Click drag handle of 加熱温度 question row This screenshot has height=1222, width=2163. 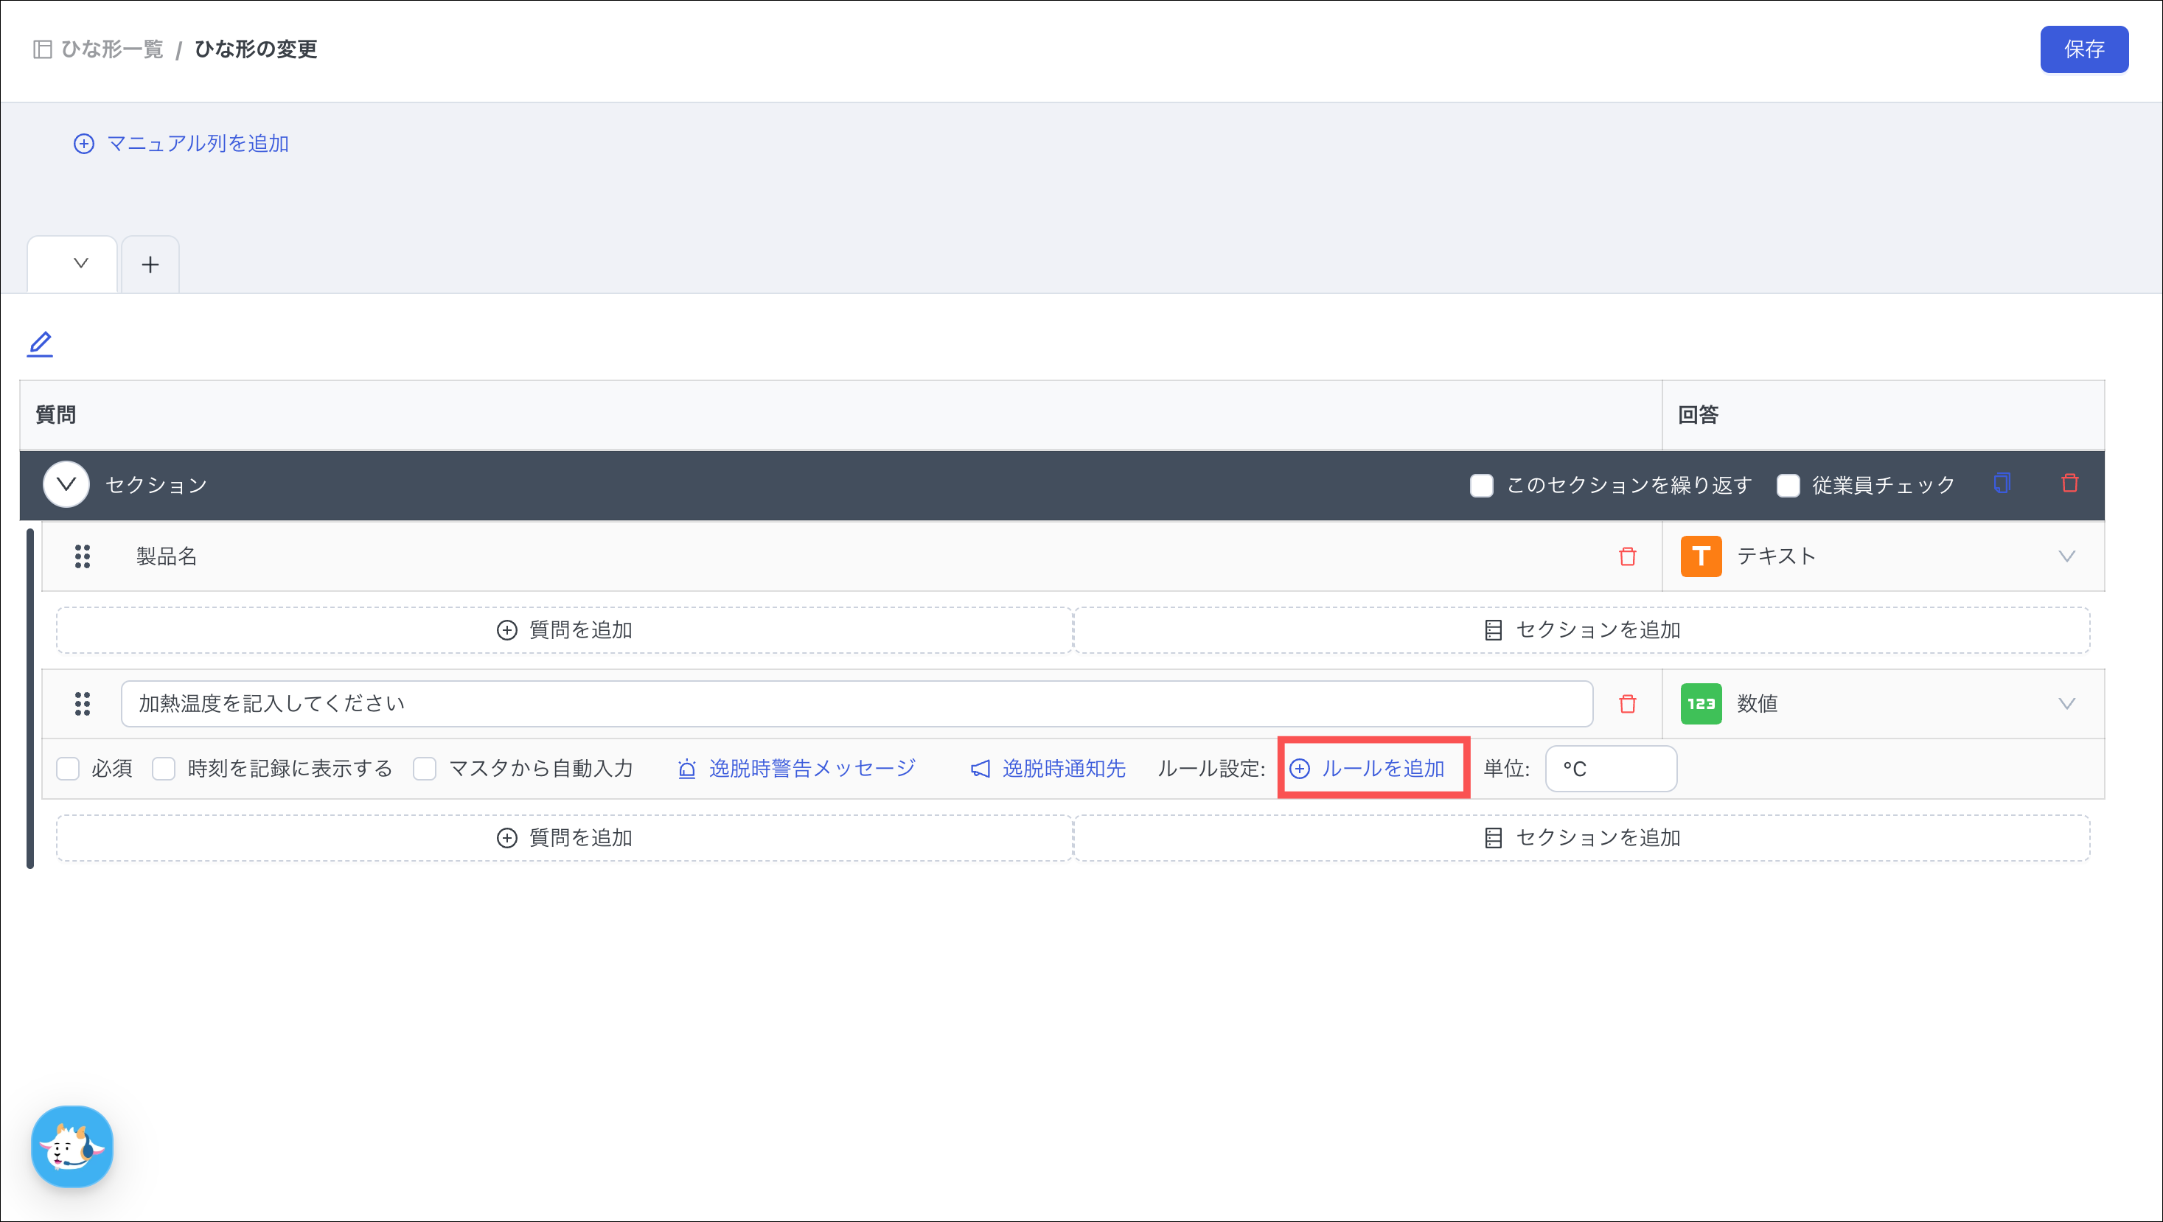pyautogui.click(x=83, y=704)
